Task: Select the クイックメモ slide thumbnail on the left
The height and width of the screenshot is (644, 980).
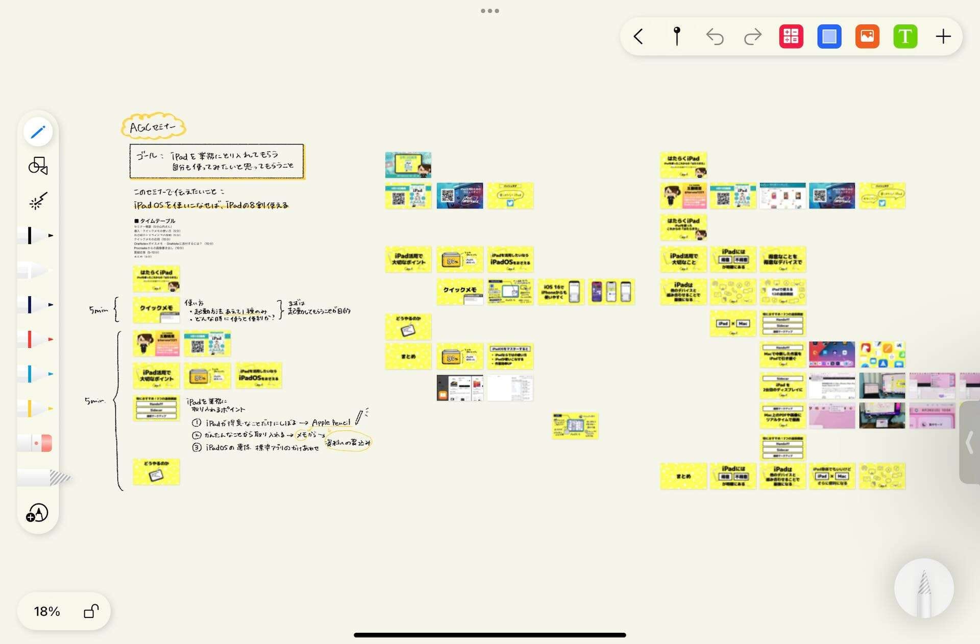Action: click(x=156, y=309)
